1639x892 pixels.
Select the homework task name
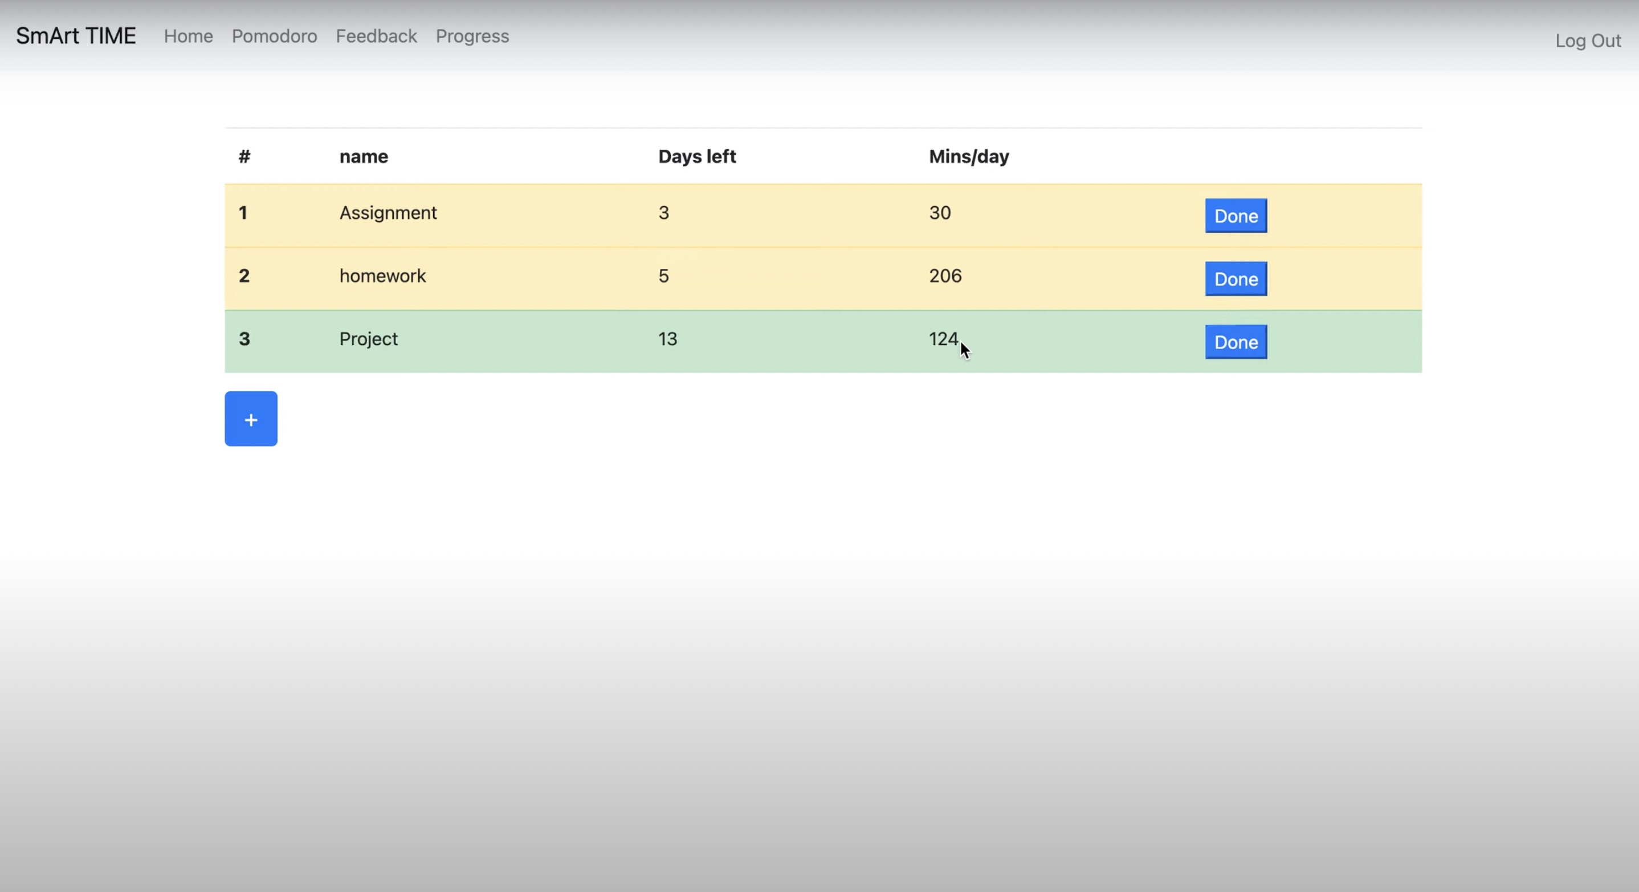click(x=382, y=276)
